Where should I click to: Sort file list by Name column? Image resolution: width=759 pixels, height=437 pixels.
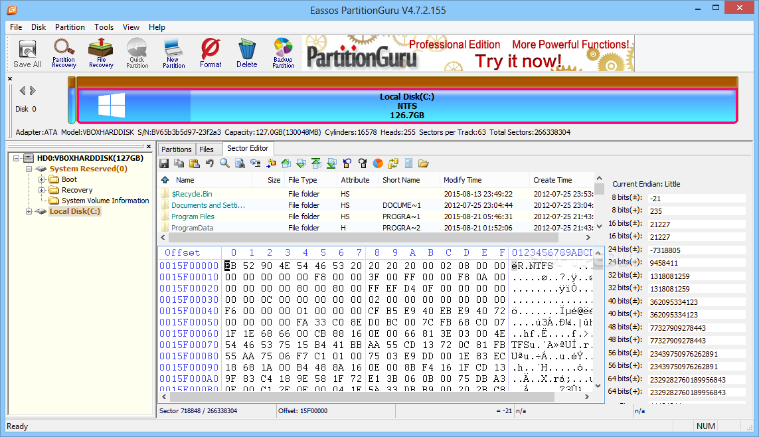click(207, 180)
